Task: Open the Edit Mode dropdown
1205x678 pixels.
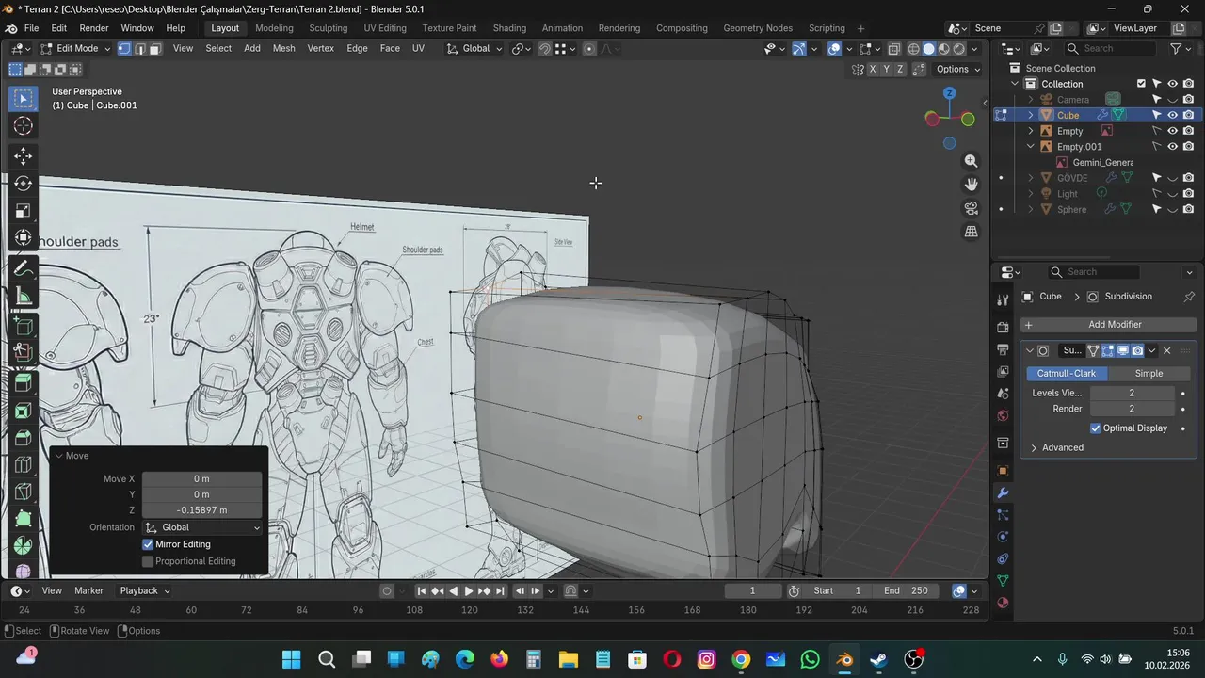Action: (x=75, y=48)
